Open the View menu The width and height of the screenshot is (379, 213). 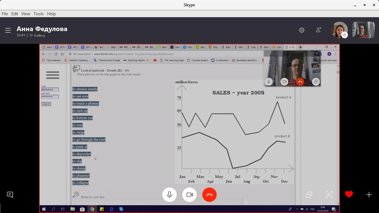[x=26, y=14]
